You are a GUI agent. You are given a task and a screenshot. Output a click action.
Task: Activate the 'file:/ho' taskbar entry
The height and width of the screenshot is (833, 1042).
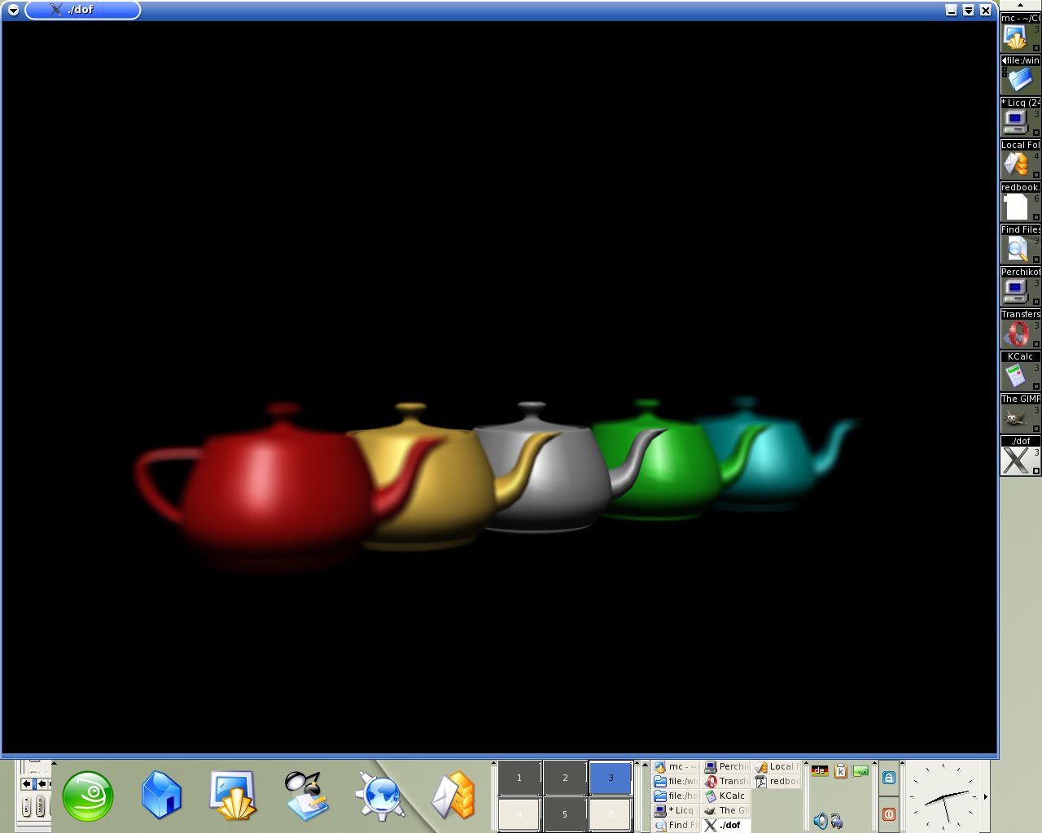pos(676,796)
